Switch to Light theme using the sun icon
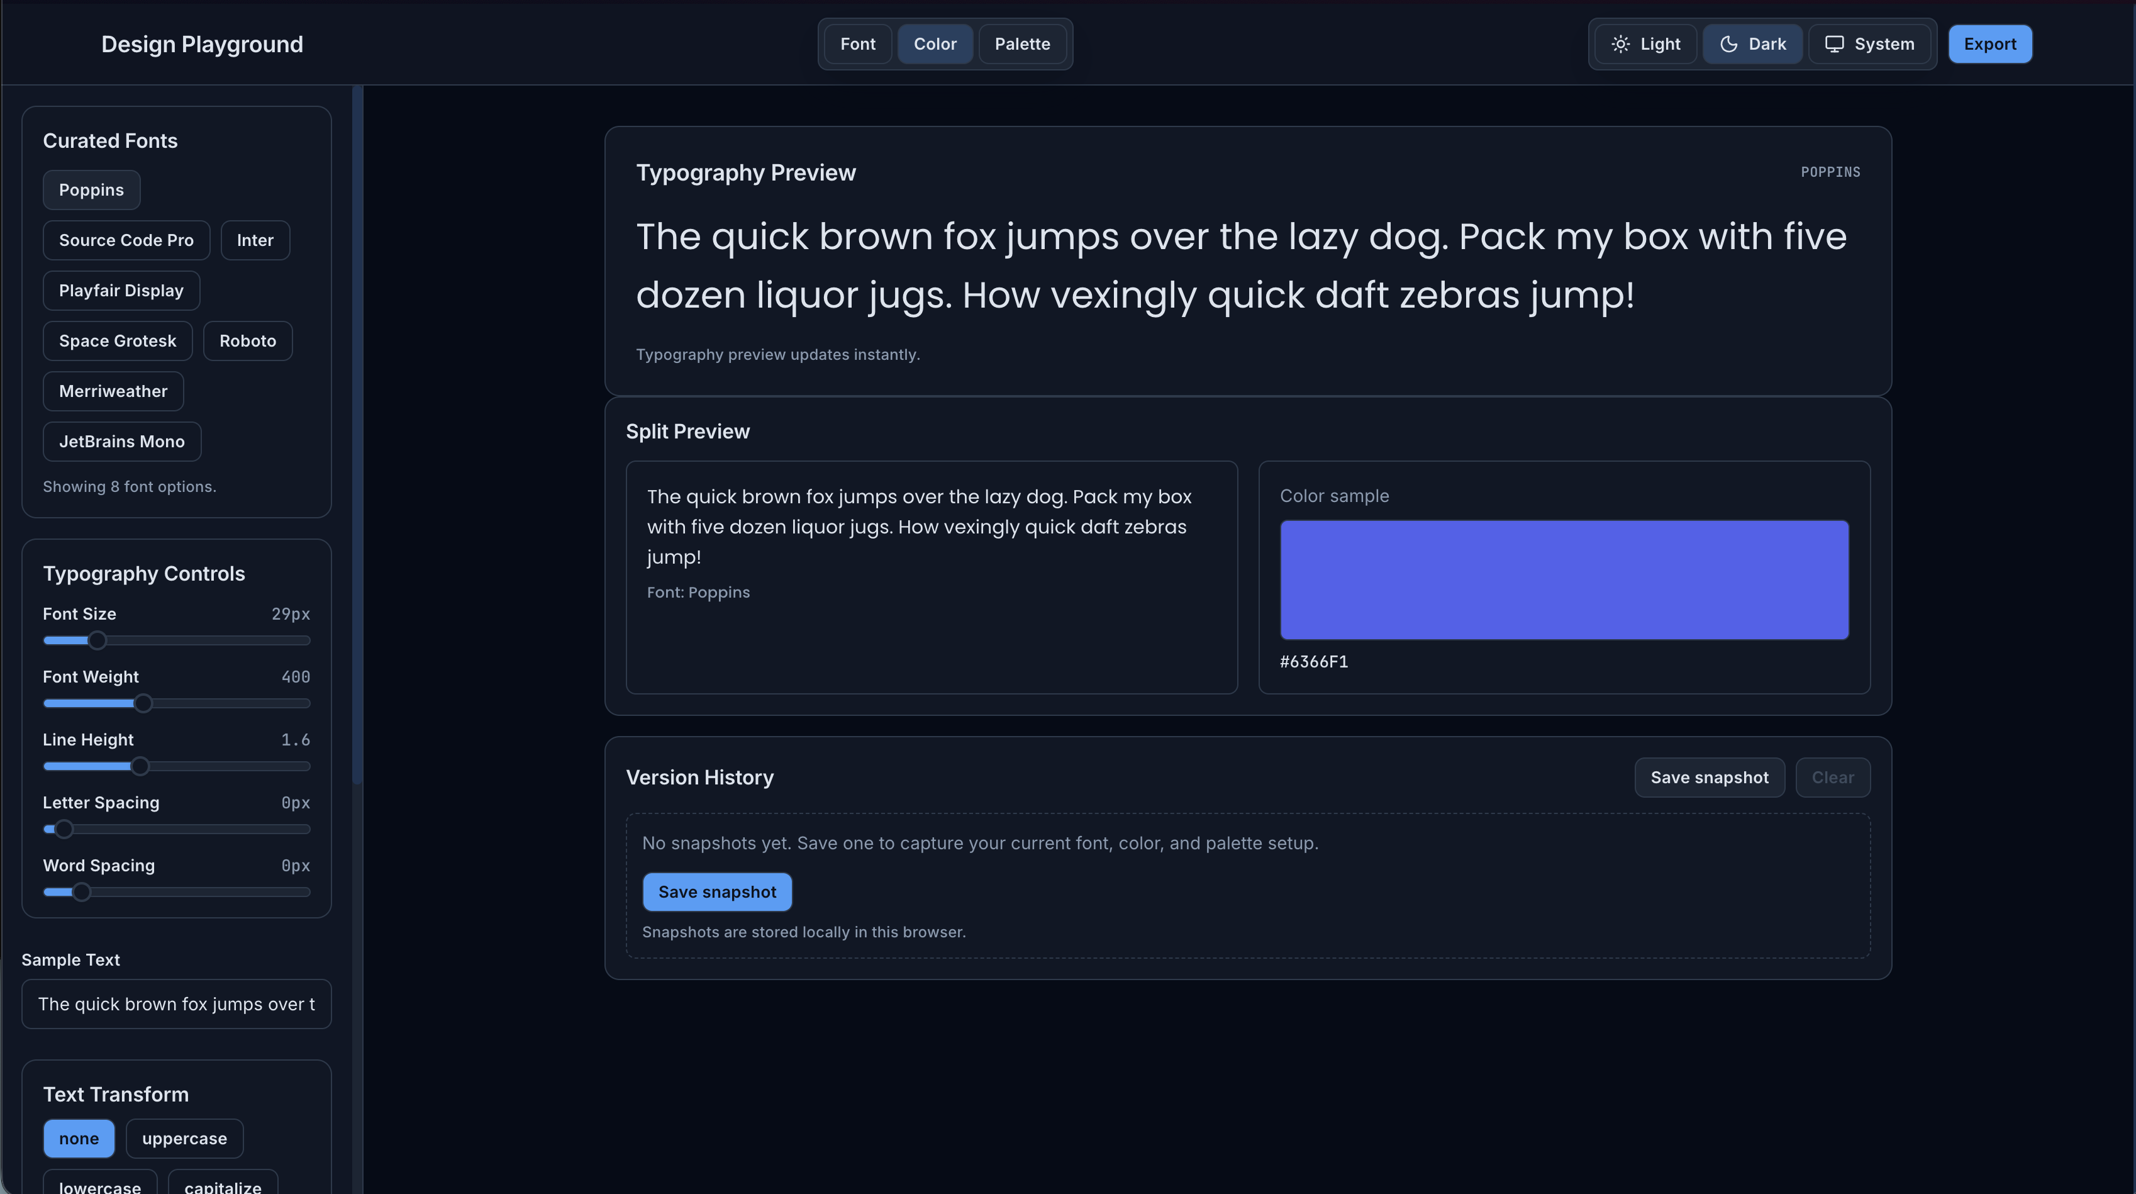The height and width of the screenshot is (1194, 2136). pyautogui.click(x=1644, y=43)
